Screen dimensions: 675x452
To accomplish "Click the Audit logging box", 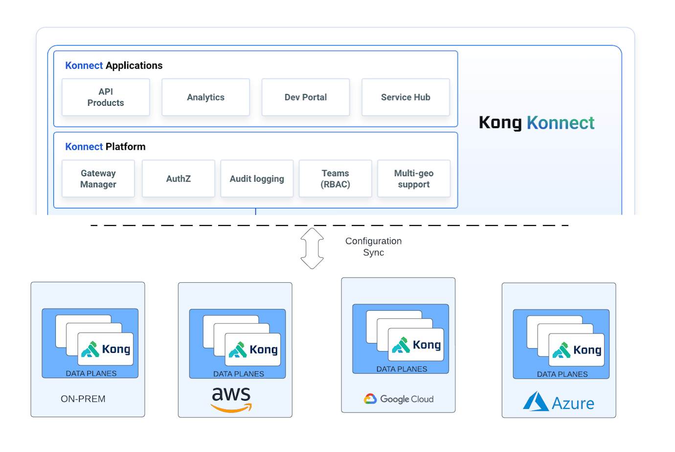I will pyautogui.click(x=257, y=179).
